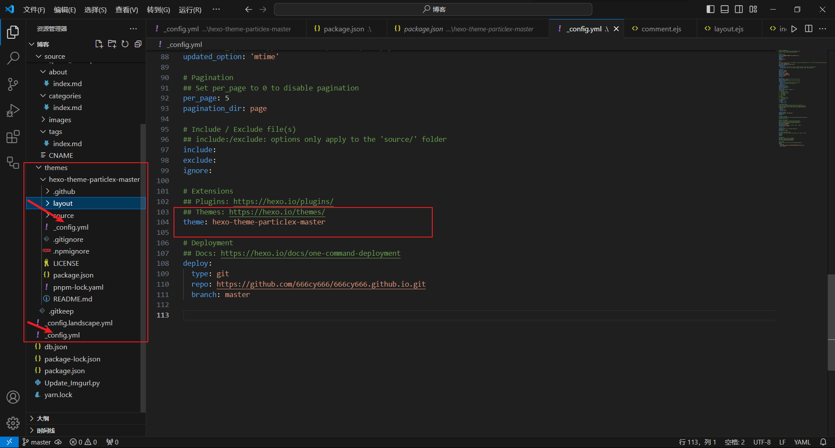
Task: Open the Extensions view
Action: (x=13, y=137)
